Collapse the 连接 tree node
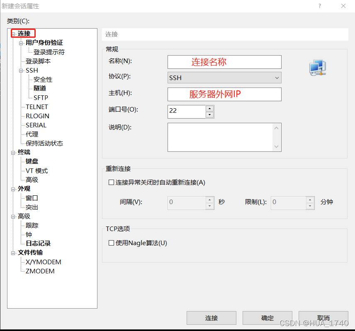Screen dimensions: 355x331 [13, 34]
